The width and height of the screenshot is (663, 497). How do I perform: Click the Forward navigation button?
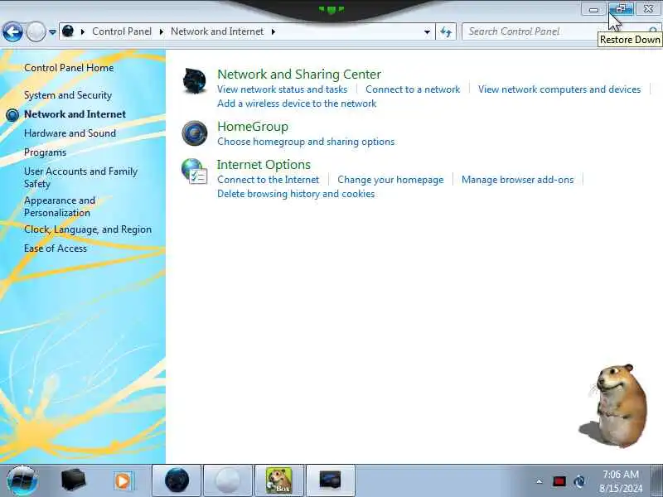point(36,31)
